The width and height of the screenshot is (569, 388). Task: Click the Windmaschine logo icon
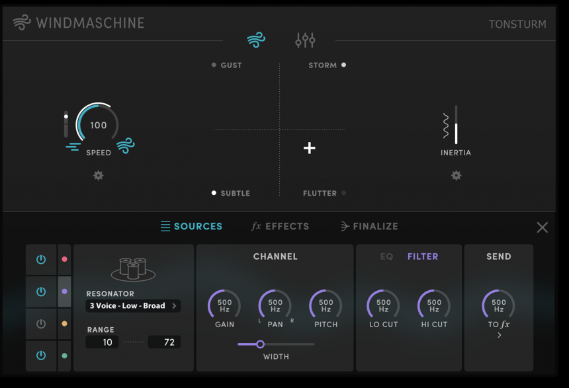tap(22, 22)
